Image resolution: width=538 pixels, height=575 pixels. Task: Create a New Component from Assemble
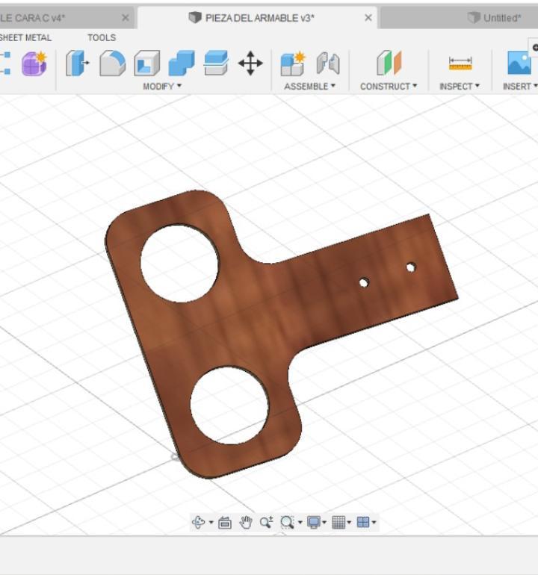coord(293,63)
